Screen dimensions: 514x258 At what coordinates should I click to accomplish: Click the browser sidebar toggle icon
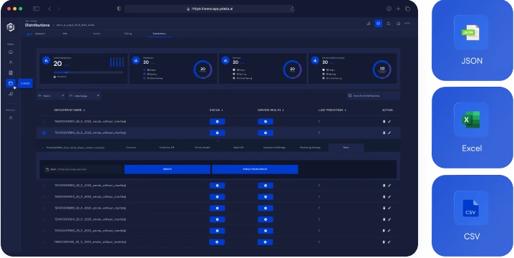(36, 9)
